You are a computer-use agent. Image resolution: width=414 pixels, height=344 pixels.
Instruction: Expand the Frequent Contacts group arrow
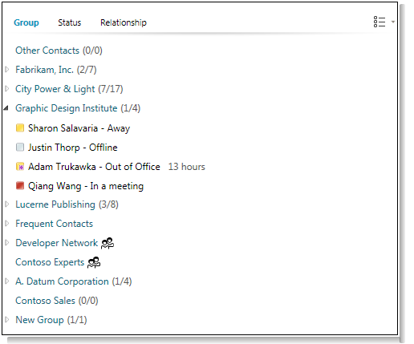(x=7, y=224)
